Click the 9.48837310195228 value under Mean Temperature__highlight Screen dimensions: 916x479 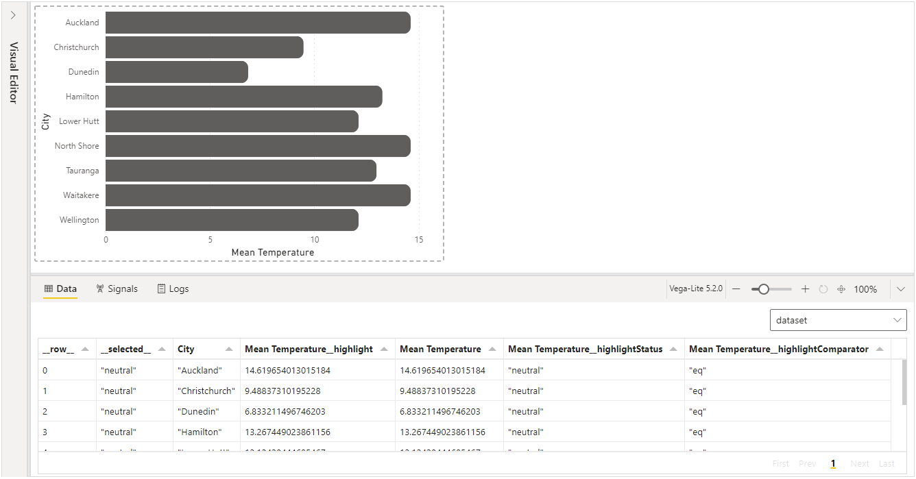[x=283, y=391]
